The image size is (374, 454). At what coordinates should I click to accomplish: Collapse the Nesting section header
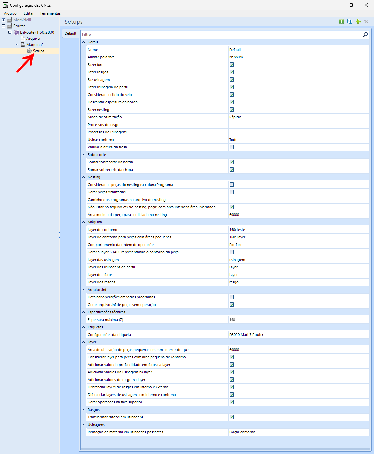coord(84,177)
